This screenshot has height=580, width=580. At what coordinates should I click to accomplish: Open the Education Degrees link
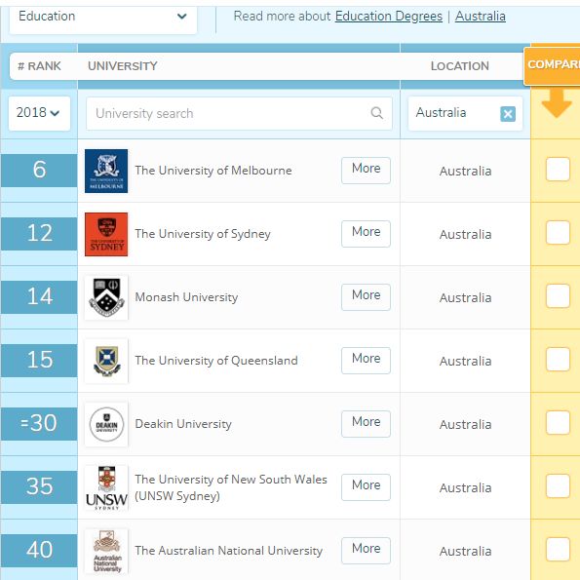tap(388, 17)
